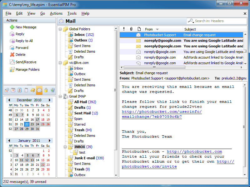The height and width of the screenshot is (187, 250).
Task: Open the Photobucket Support Email change request message
Action: [181, 35]
